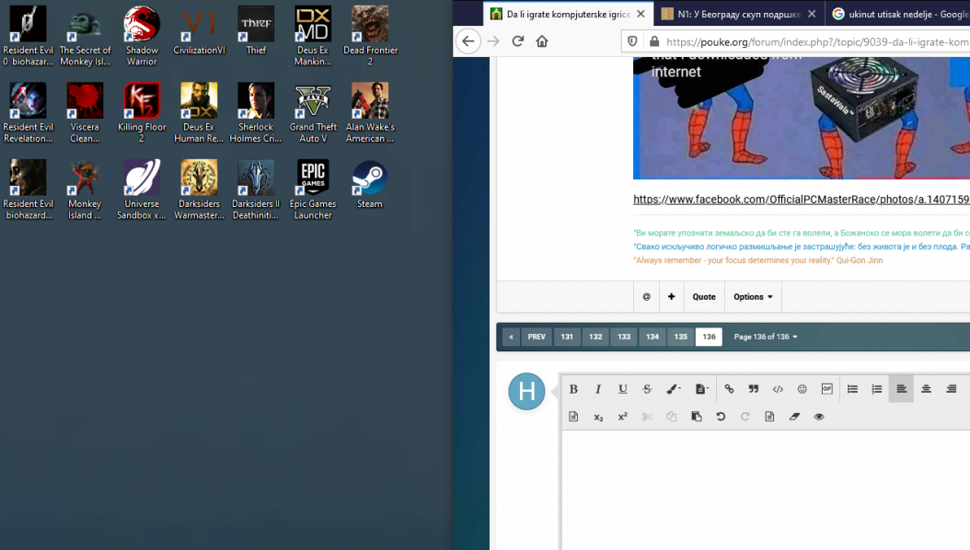Click the plus multi-quote button under the post
The image size is (970, 550).
[x=671, y=297]
